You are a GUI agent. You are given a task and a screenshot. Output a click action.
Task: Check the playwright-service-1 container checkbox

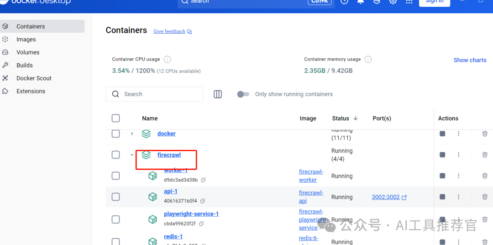pos(115,219)
